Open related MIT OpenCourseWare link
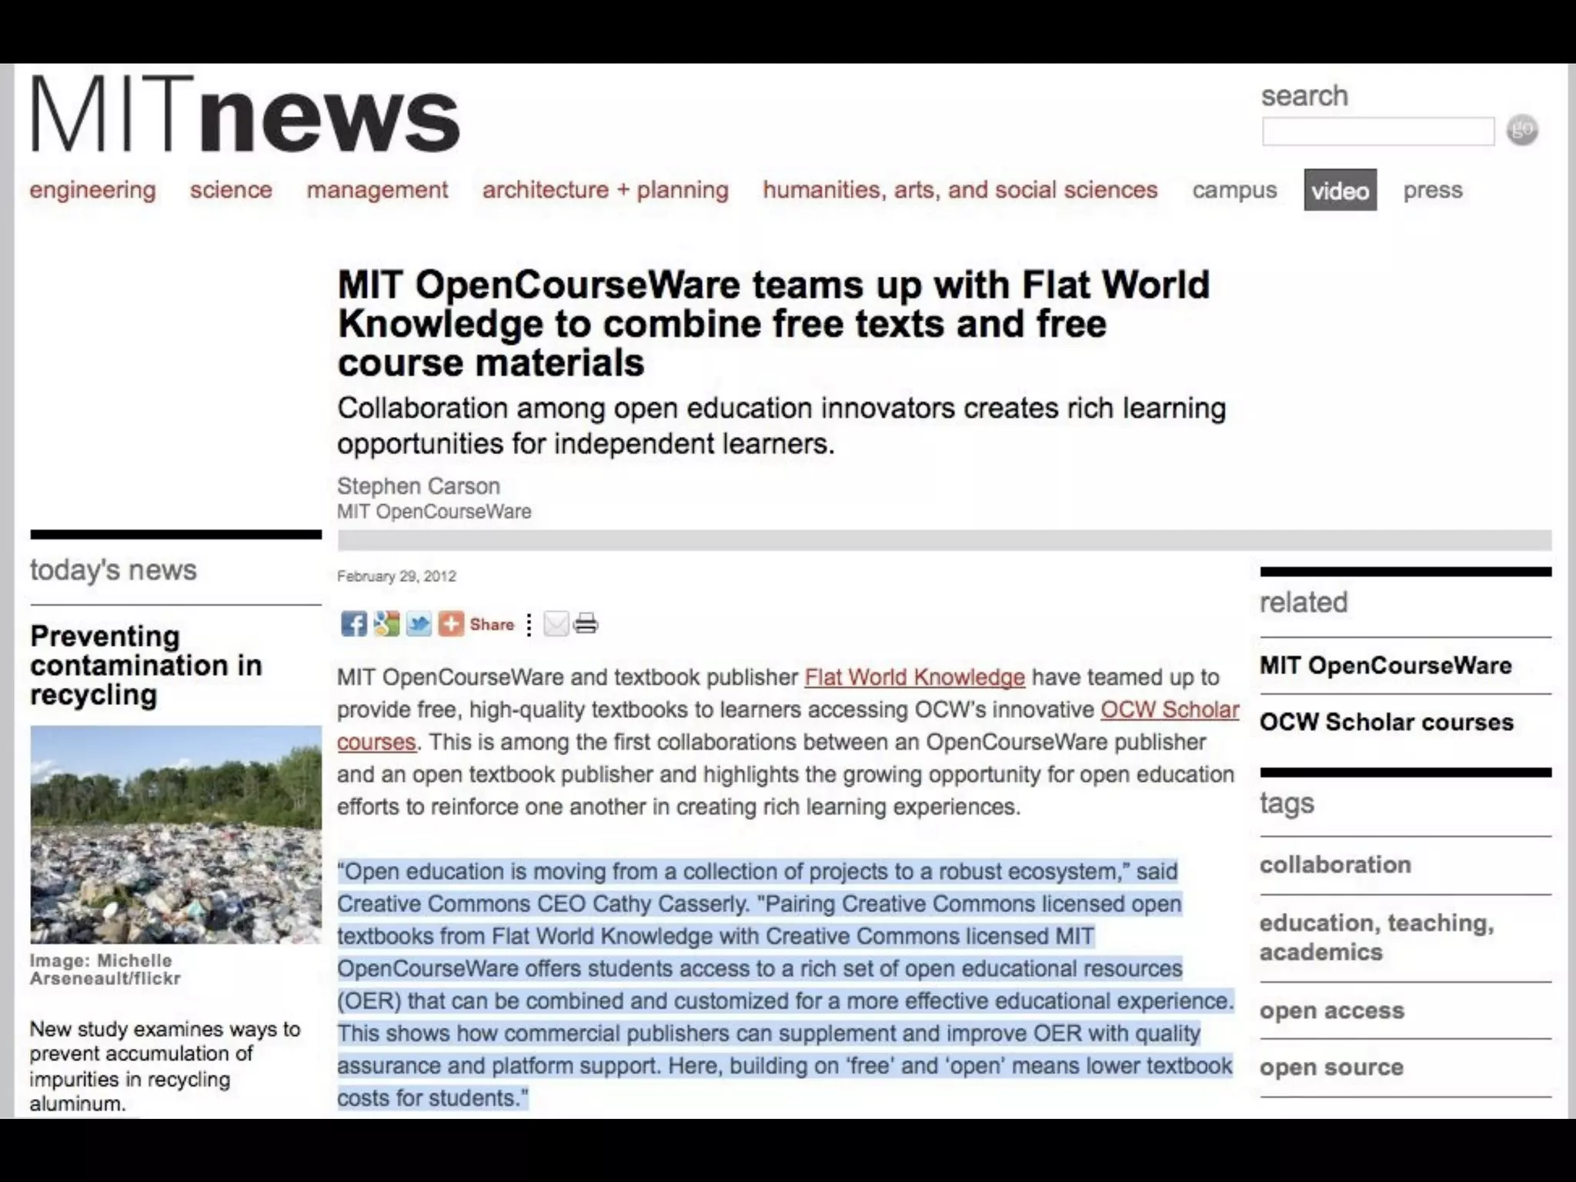Viewport: 1576px width, 1182px height. pyautogui.click(x=1385, y=666)
